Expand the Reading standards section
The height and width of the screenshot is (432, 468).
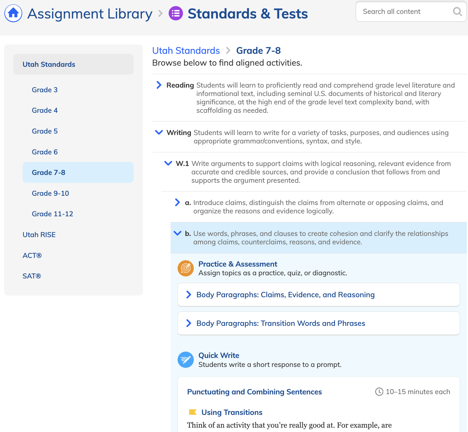pyautogui.click(x=159, y=85)
